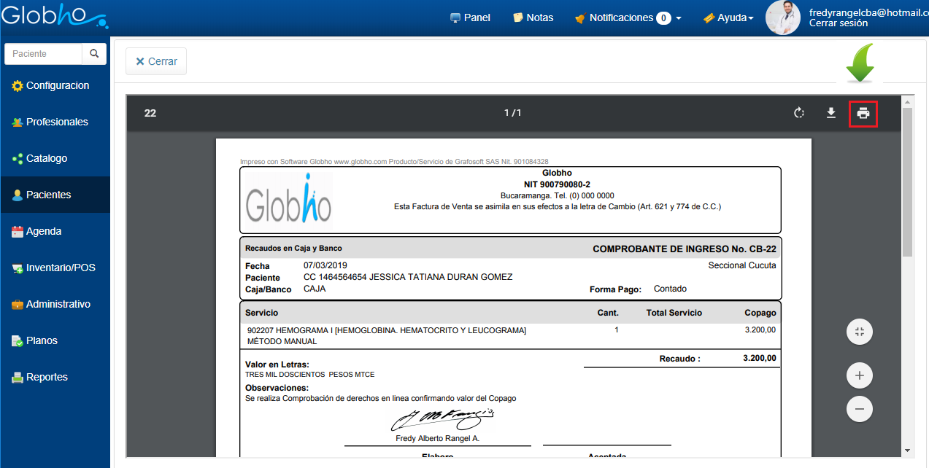Screen dimensions: 929x468
Task: Expand the Ayuda menu
Action: (728, 17)
